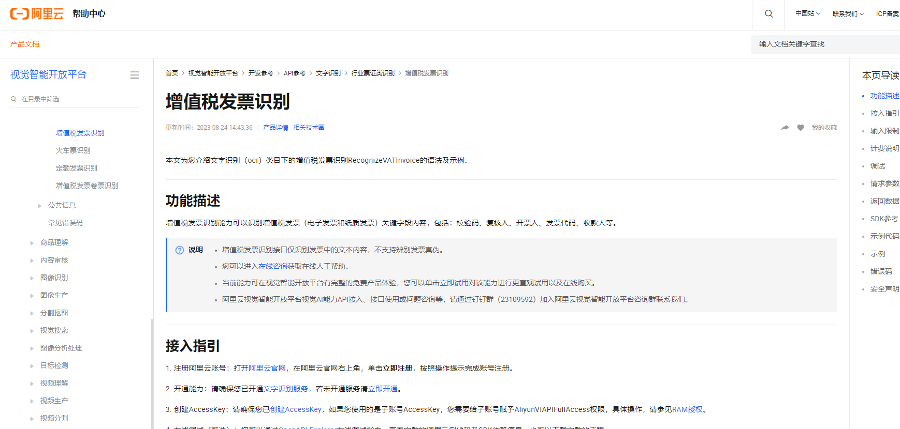
Task: Jump to 返回数据 in page guide
Action: 885,202
